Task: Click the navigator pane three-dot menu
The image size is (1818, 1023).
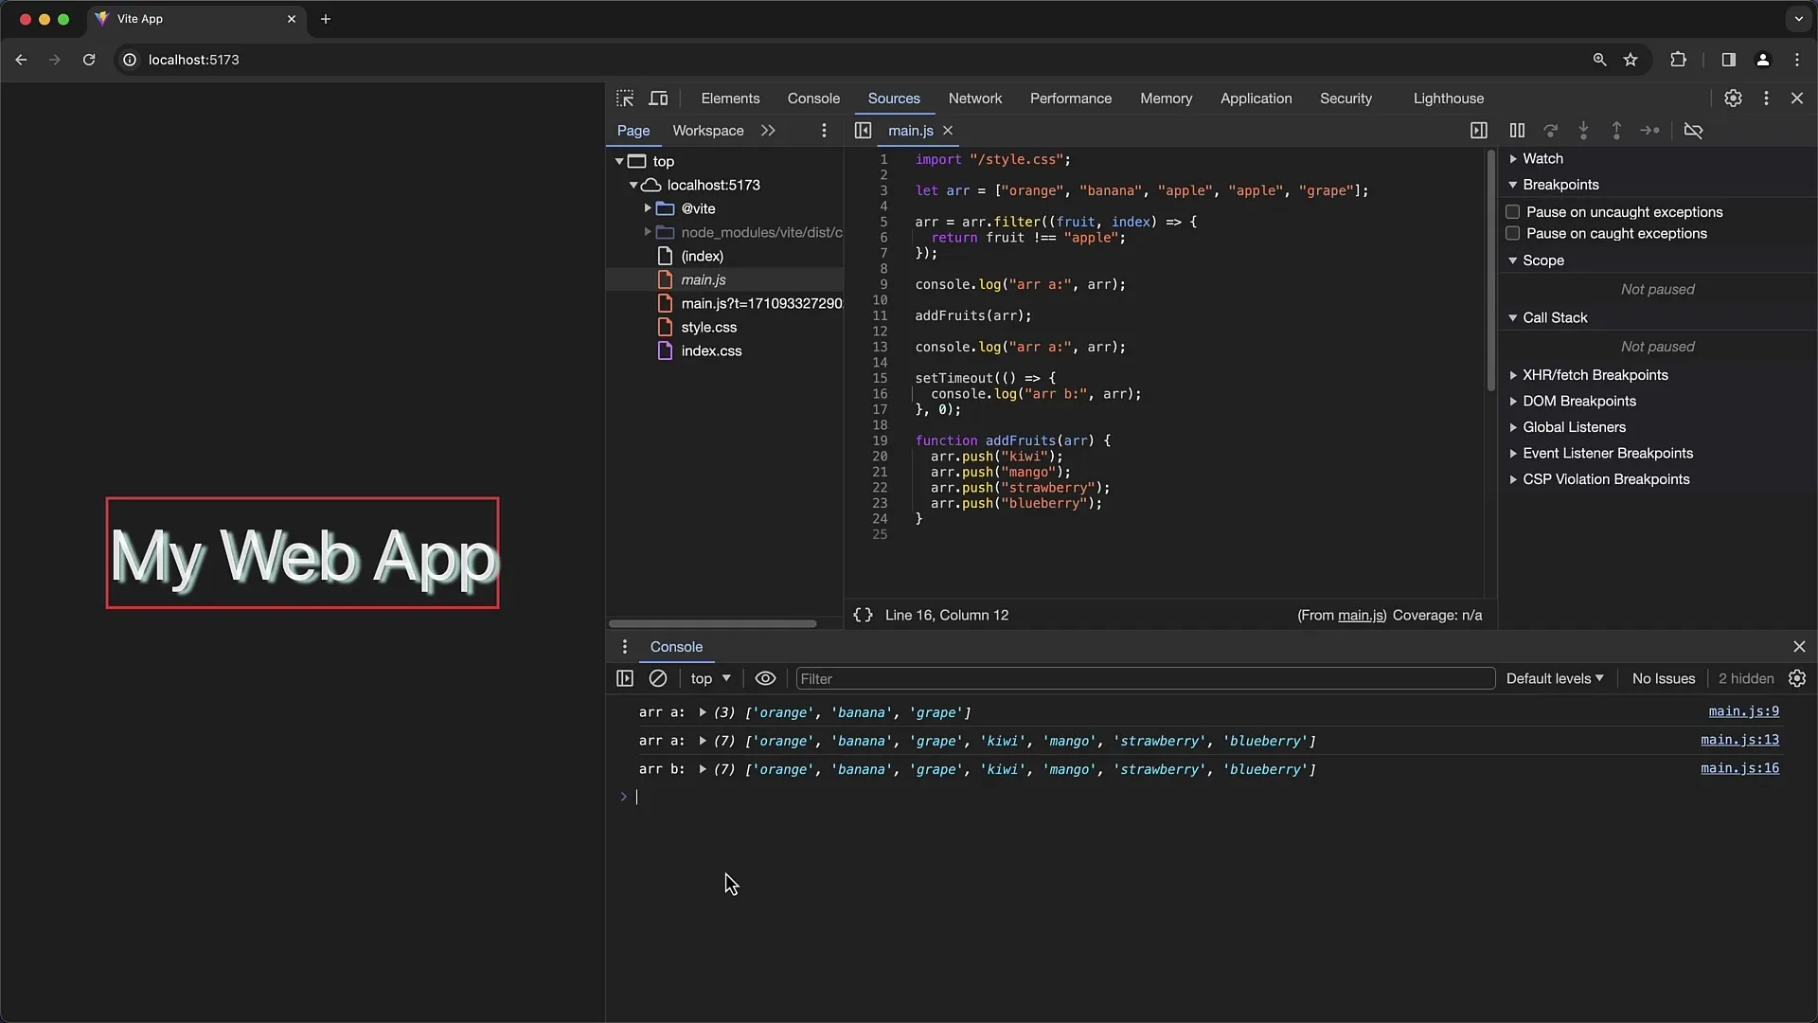Action: tap(824, 131)
